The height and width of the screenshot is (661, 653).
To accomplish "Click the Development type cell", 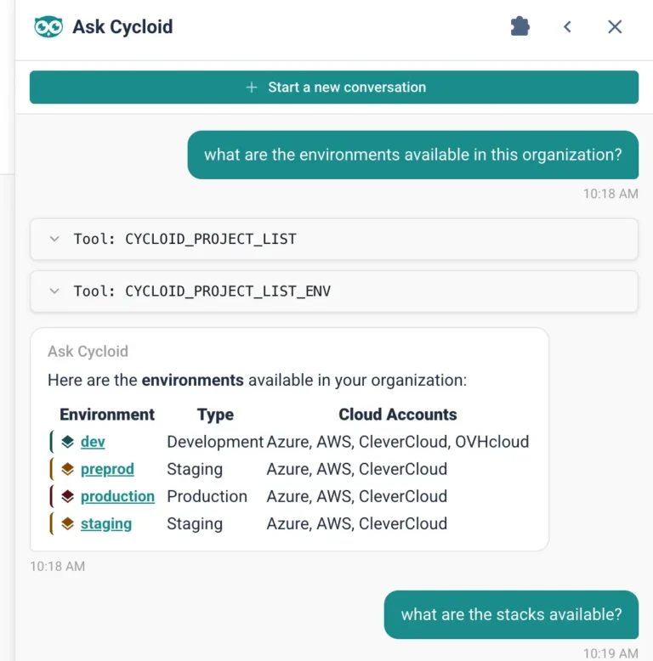I will click(215, 442).
